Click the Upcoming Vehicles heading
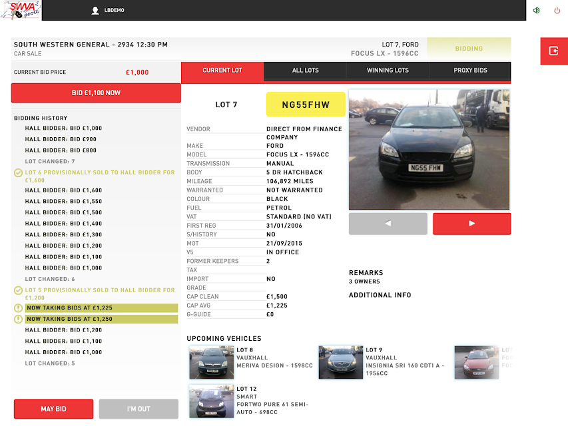 click(x=224, y=339)
